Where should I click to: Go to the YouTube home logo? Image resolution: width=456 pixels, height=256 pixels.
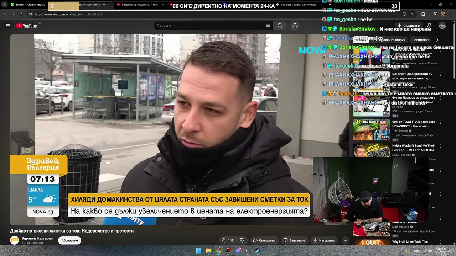(x=26, y=26)
